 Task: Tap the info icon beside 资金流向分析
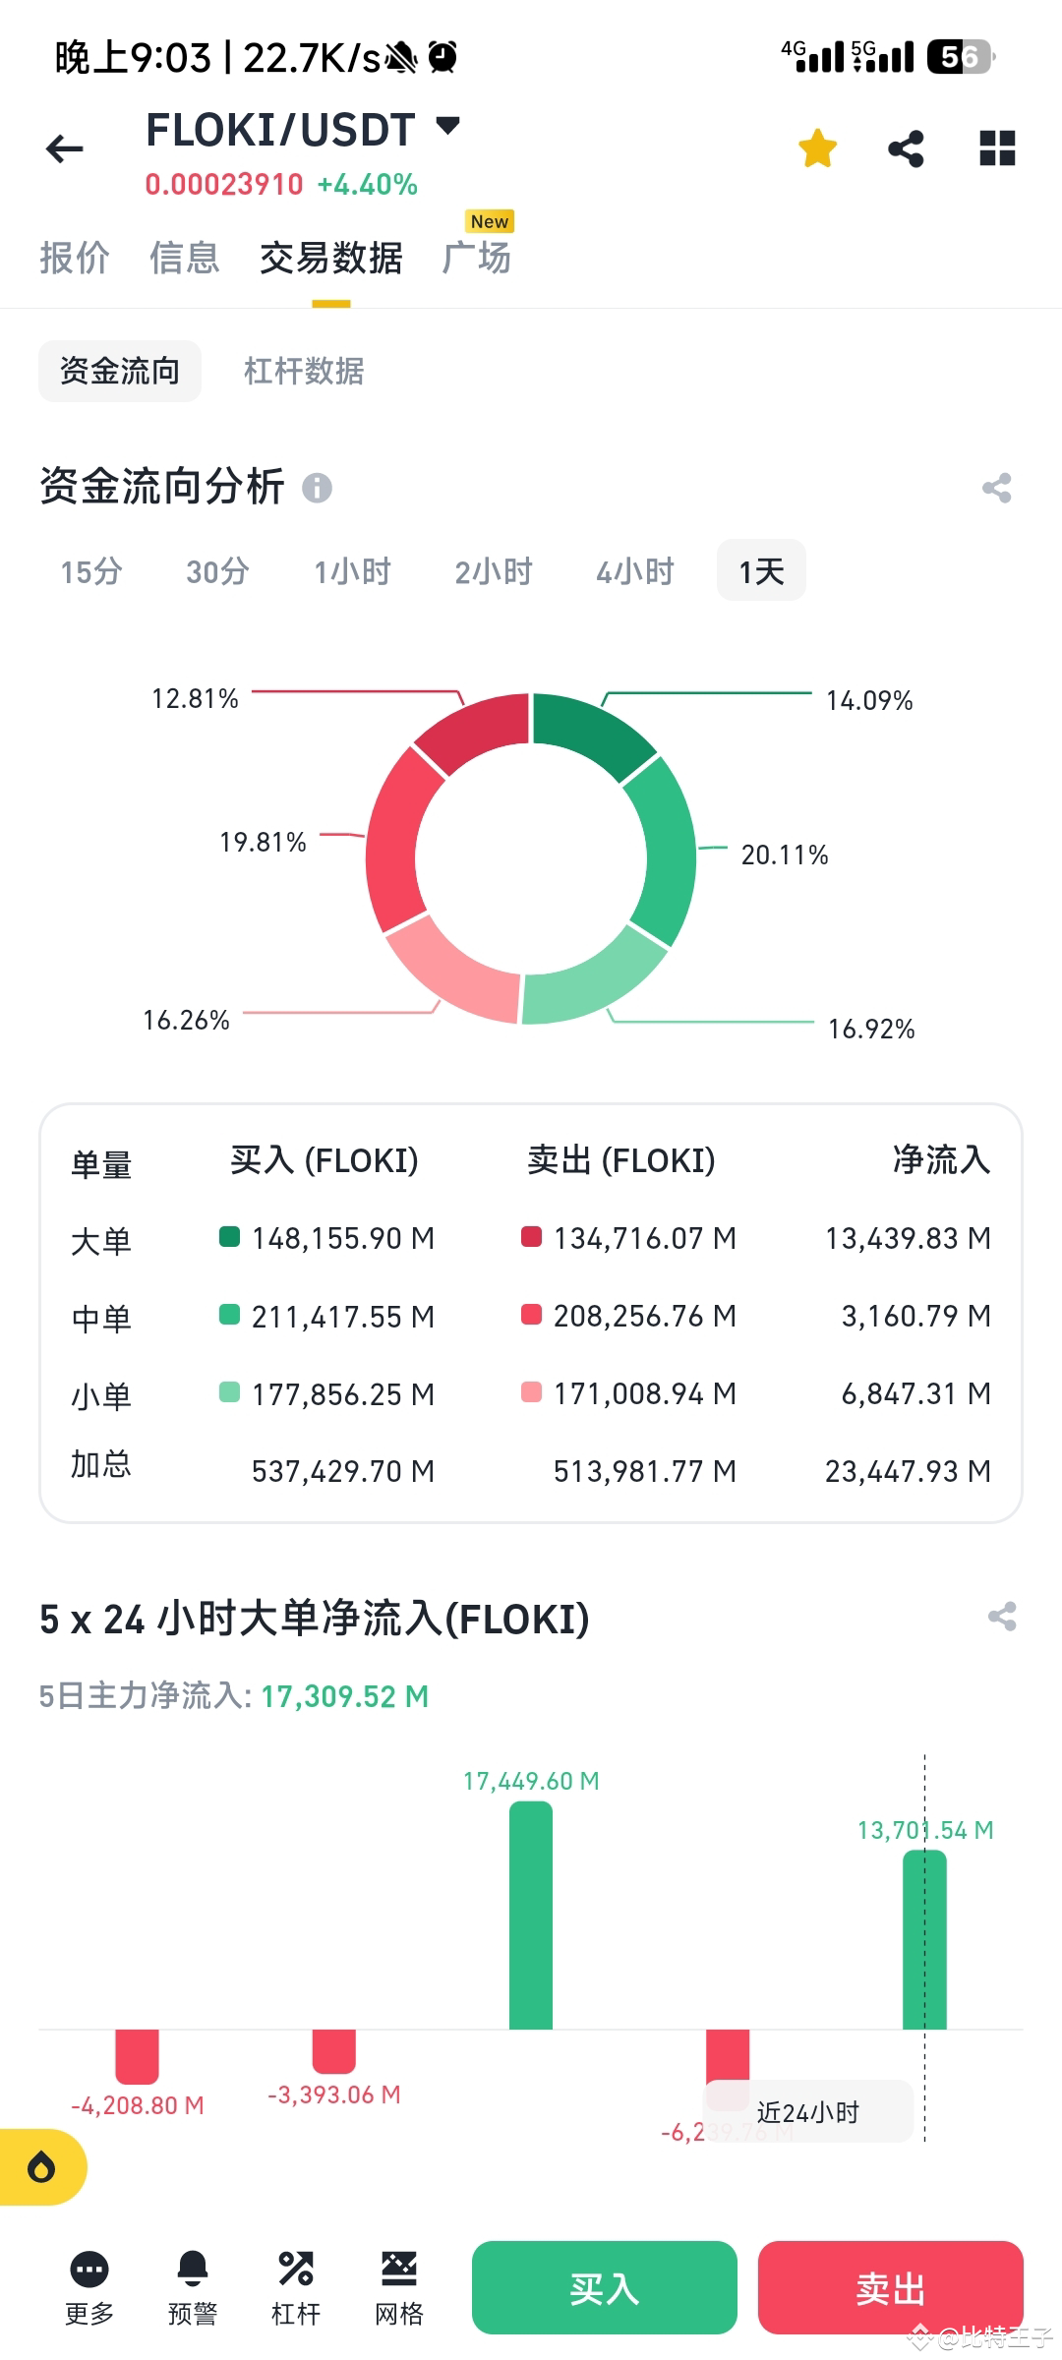click(317, 486)
